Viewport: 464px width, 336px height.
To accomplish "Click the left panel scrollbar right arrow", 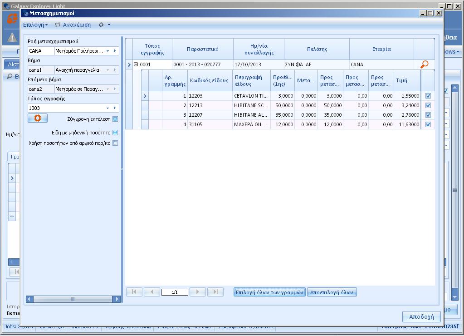I will coord(117,299).
